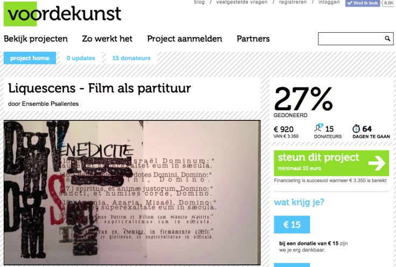Open the Facebook like count bubble
Viewport: 396px width, 267px height.
tap(389, 3)
